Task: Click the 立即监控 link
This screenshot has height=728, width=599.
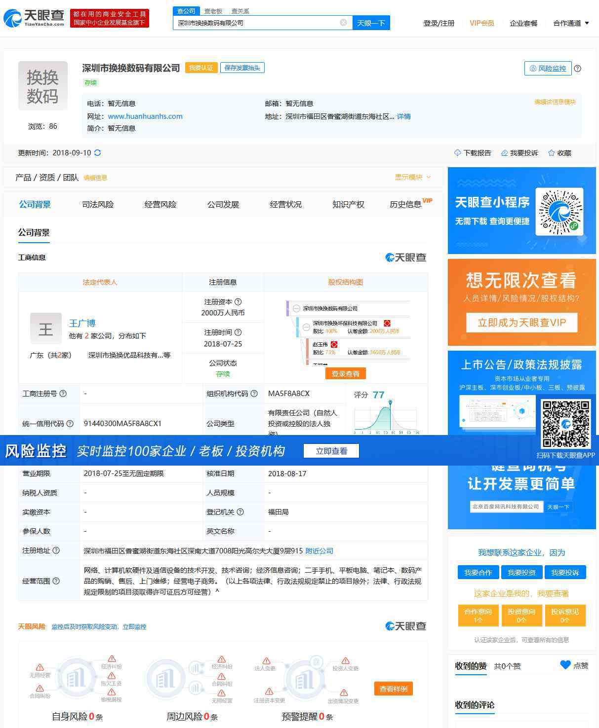Action: (x=134, y=627)
